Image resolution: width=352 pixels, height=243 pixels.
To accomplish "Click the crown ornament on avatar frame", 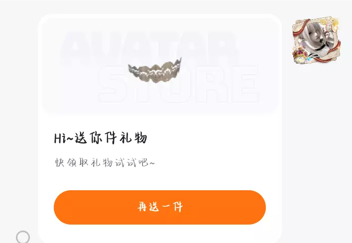I will click(300, 56).
